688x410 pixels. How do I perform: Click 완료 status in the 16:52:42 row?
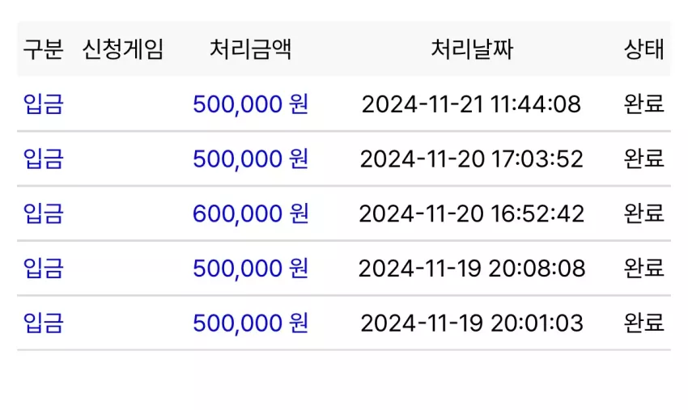643,213
